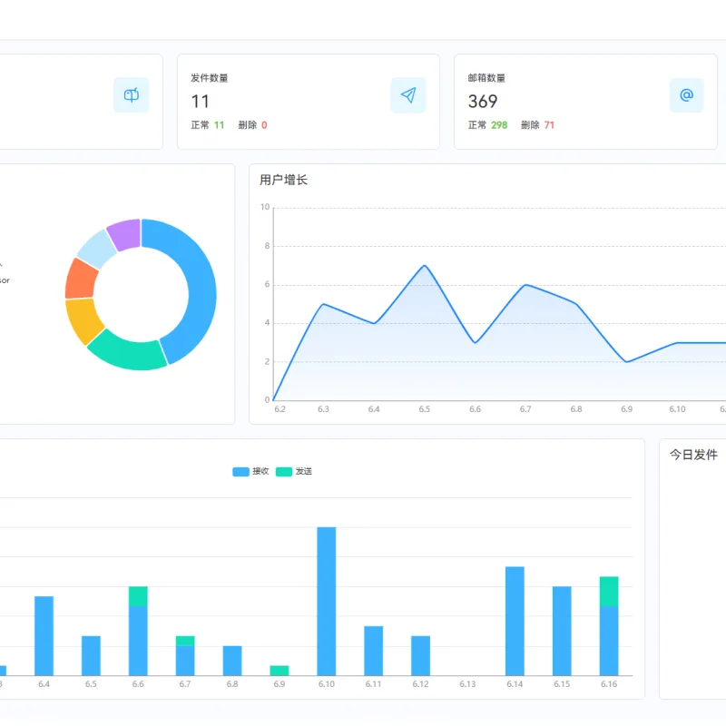This screenshot has width=726, height=726.
Task: Click the 6.4 blue bar
Action: coord(44,636)
